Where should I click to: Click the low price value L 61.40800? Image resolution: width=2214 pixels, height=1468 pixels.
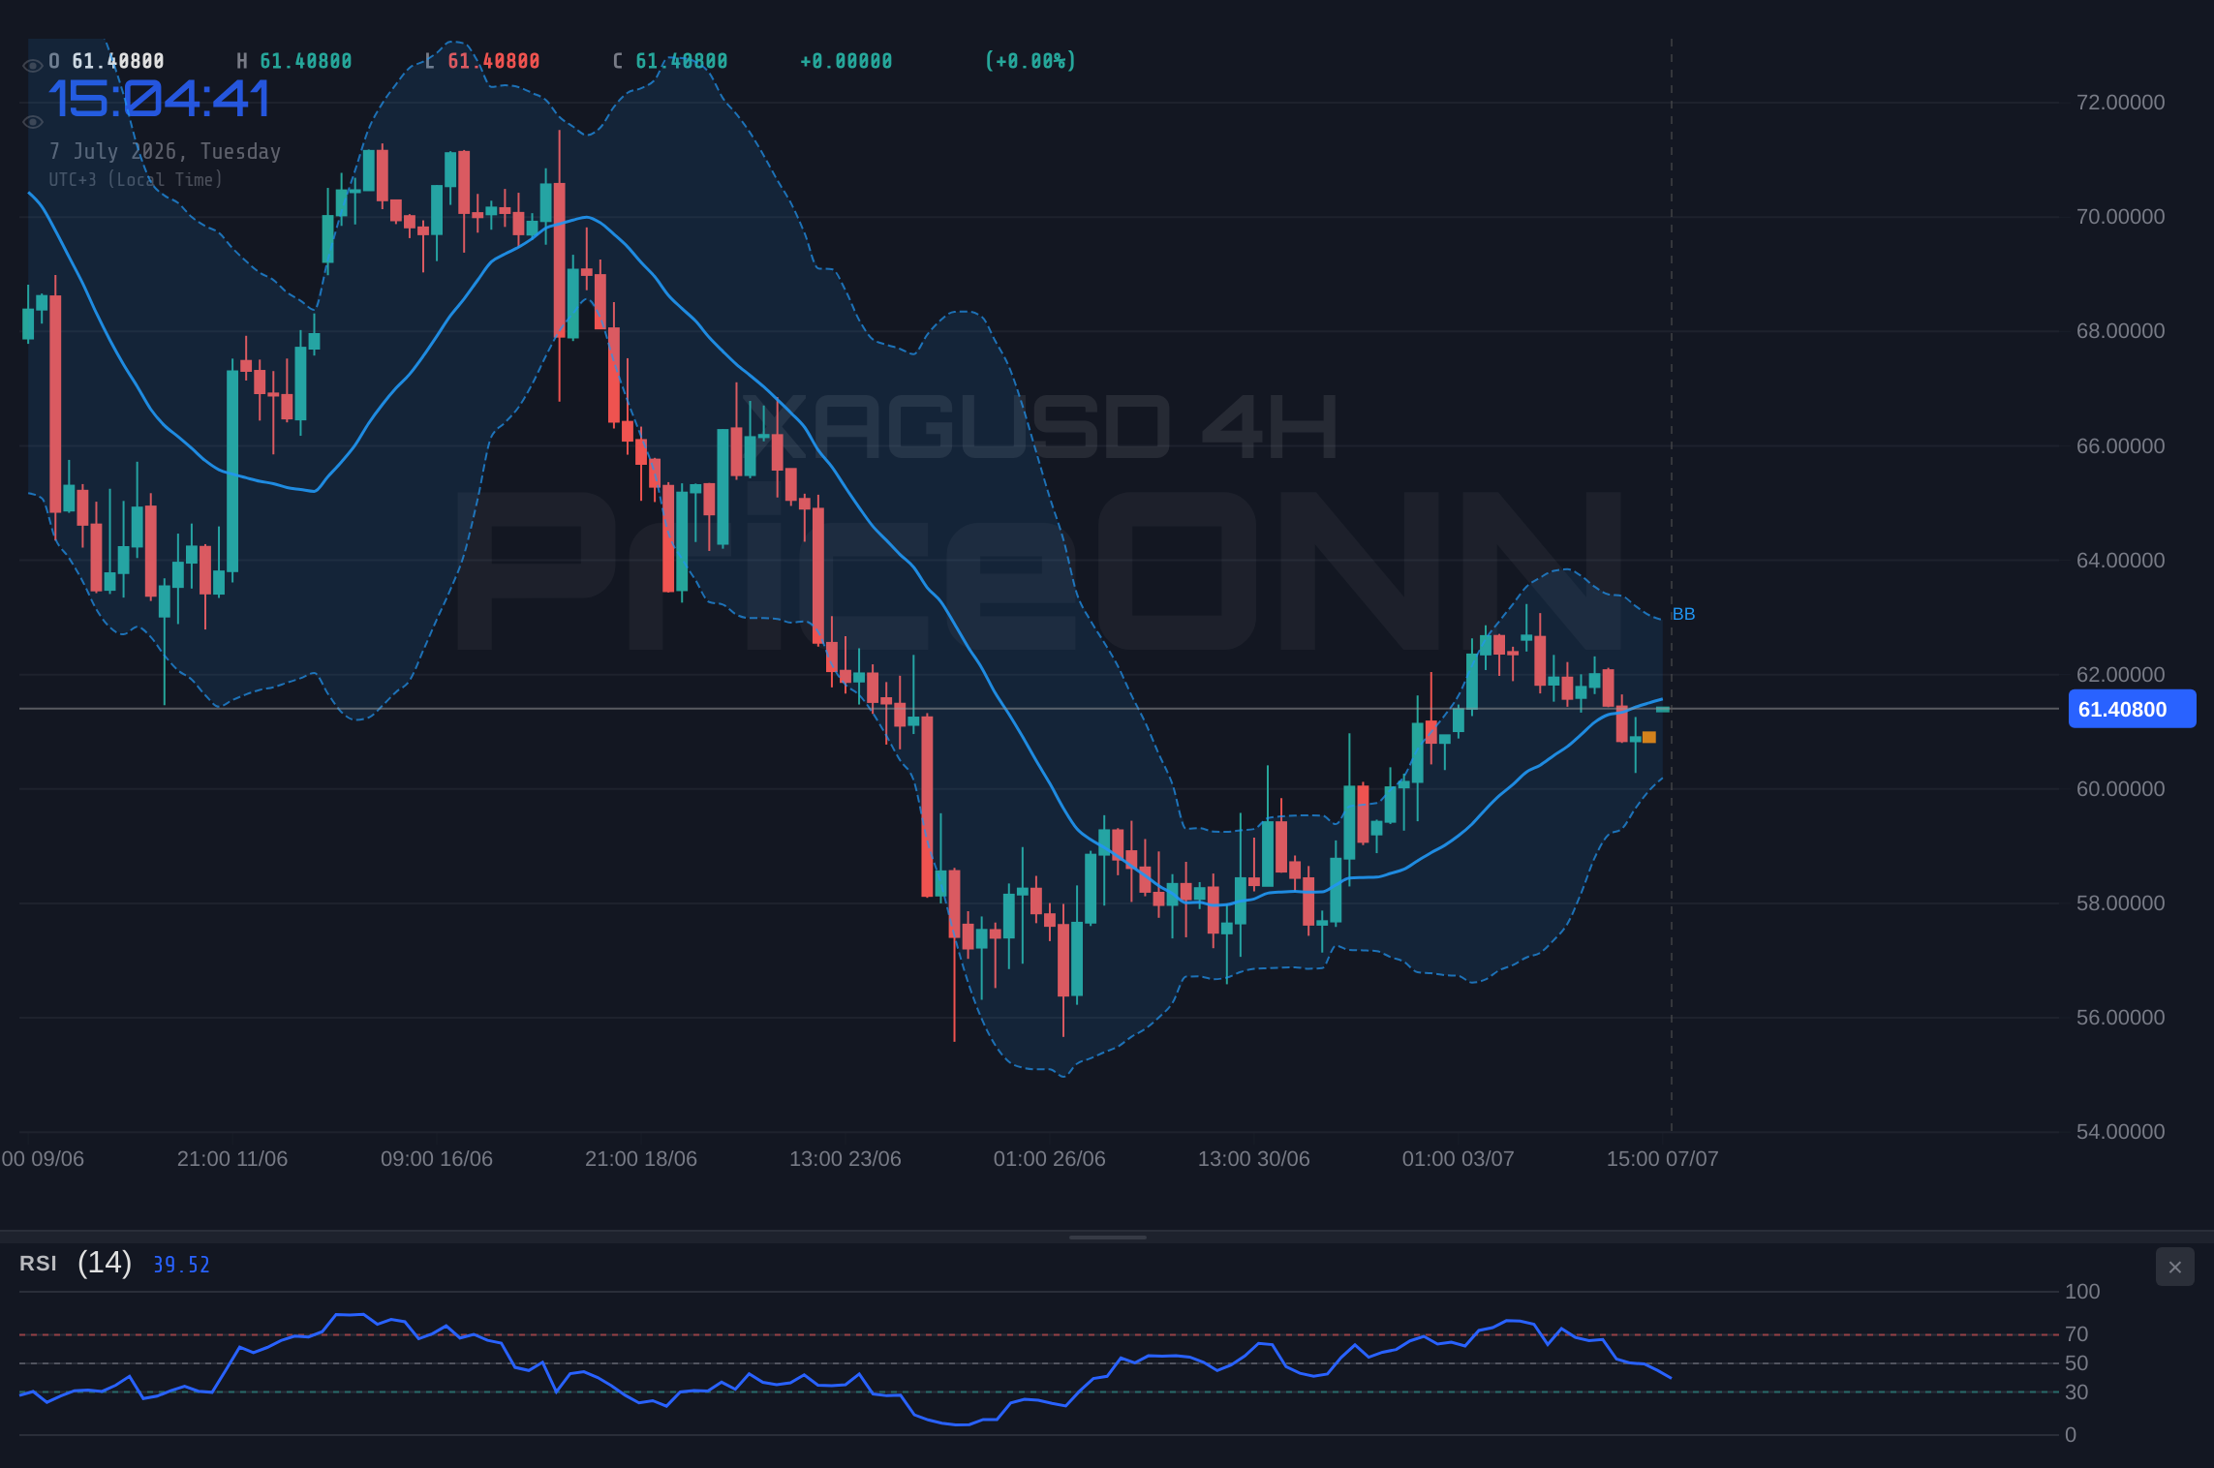(x=482, y=62)
